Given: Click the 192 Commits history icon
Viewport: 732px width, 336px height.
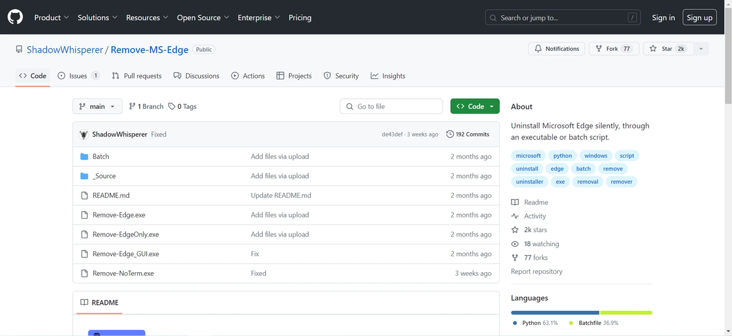Looking at the screenshot, I should 450,135.
